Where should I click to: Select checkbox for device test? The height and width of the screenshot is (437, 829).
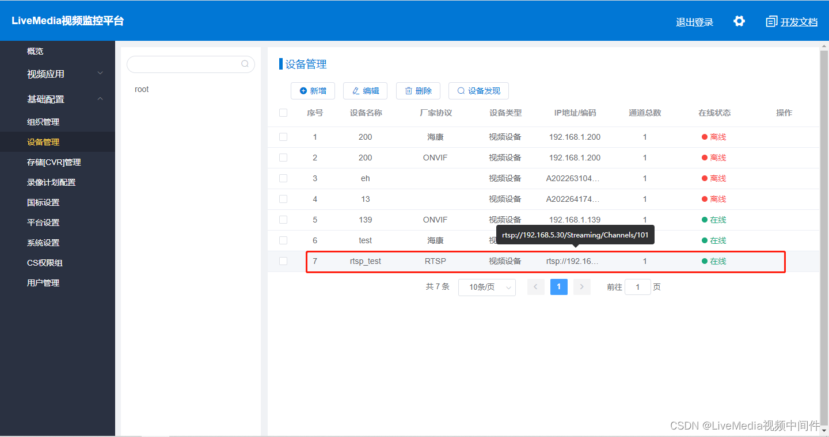283,240
